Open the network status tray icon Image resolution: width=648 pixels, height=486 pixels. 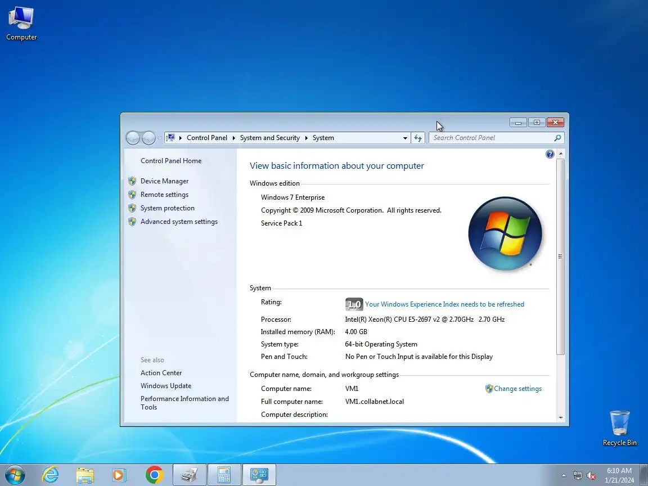point(577,476)
